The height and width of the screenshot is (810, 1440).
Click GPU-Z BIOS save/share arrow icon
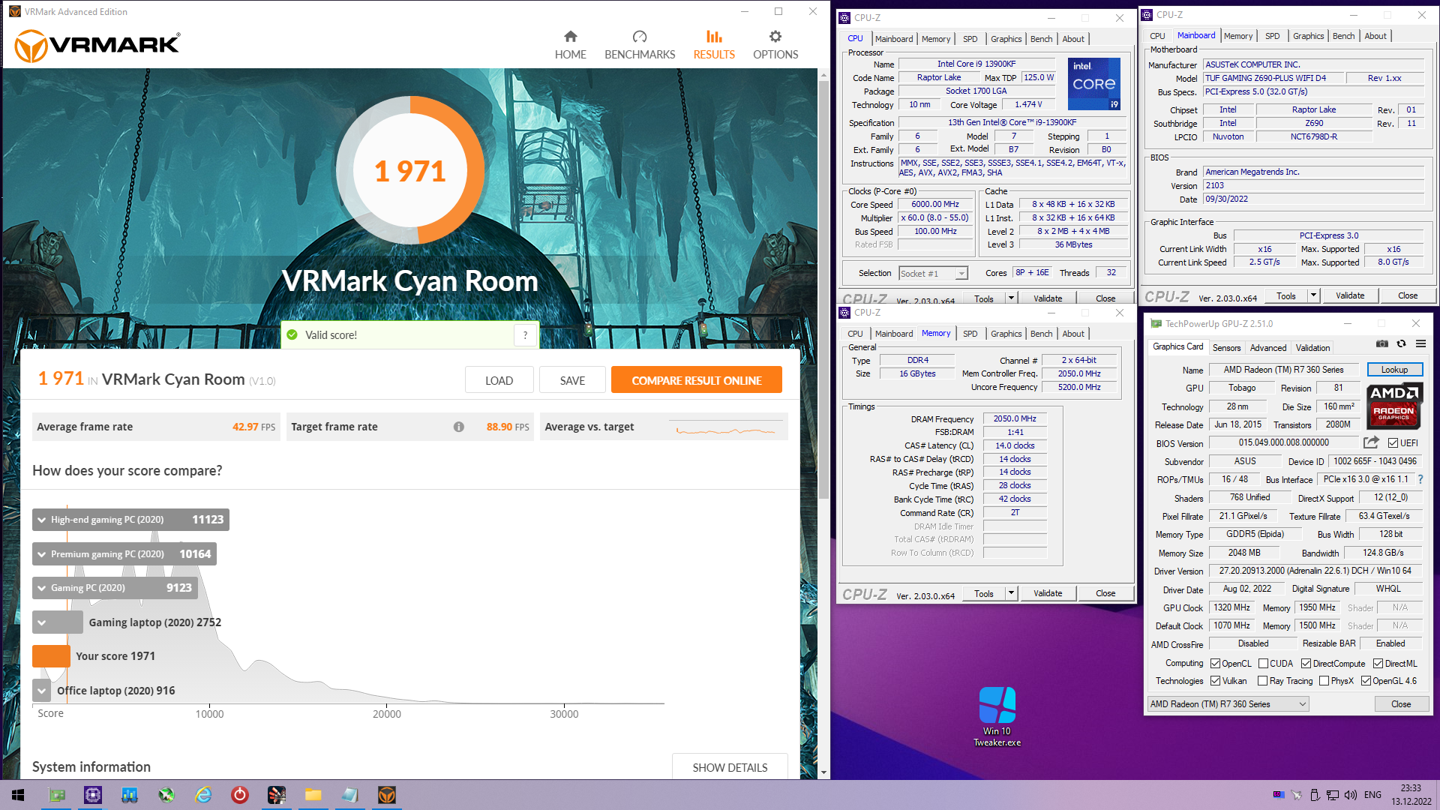point(1371,442)
